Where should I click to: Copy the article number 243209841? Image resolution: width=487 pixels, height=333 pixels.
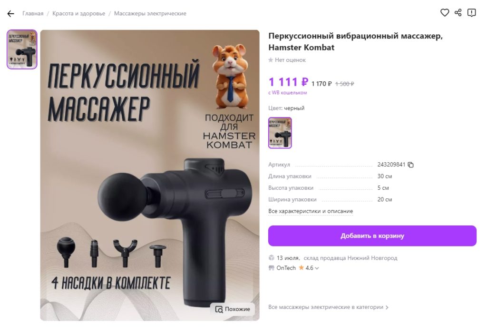(410, 165)
